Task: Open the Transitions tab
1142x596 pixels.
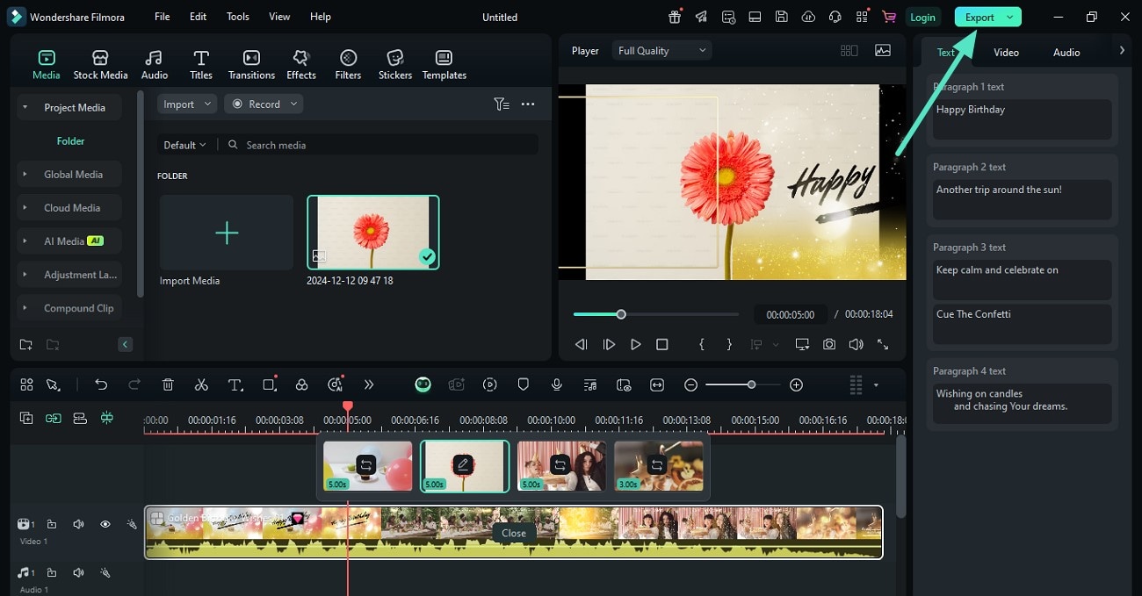Action: click(251, 65)
